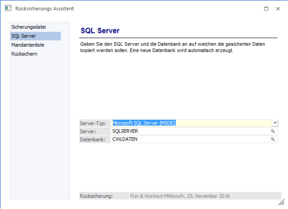
Task: Click the Rücksicherung: label at bottom
Action: pos(97,196)
